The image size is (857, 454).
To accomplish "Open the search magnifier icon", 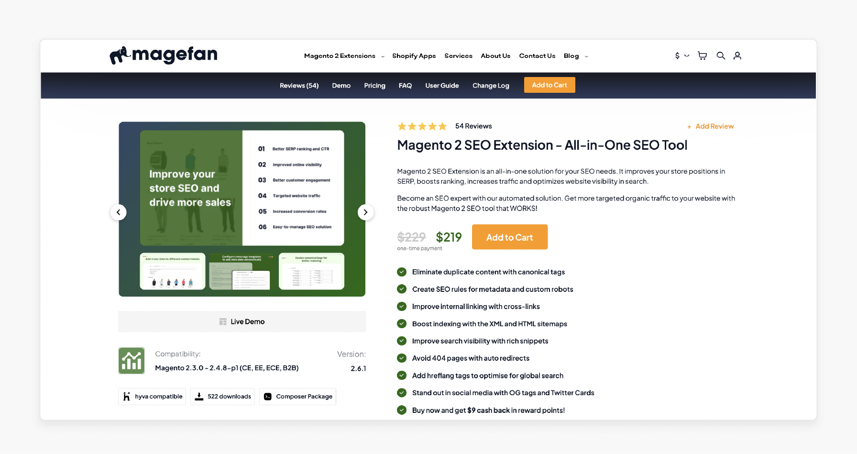I will click(721, 55).
